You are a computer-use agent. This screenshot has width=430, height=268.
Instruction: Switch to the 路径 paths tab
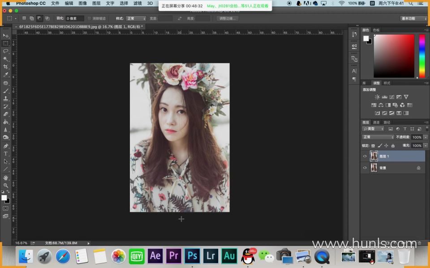coord(387,122)
